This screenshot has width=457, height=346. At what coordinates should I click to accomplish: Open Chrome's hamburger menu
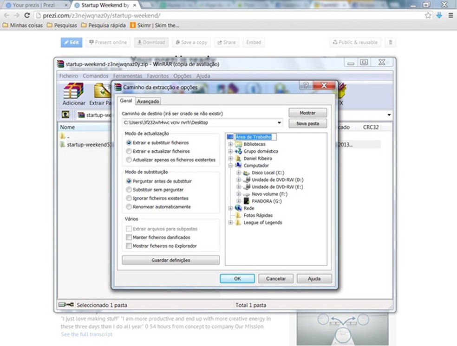(450, 15)
